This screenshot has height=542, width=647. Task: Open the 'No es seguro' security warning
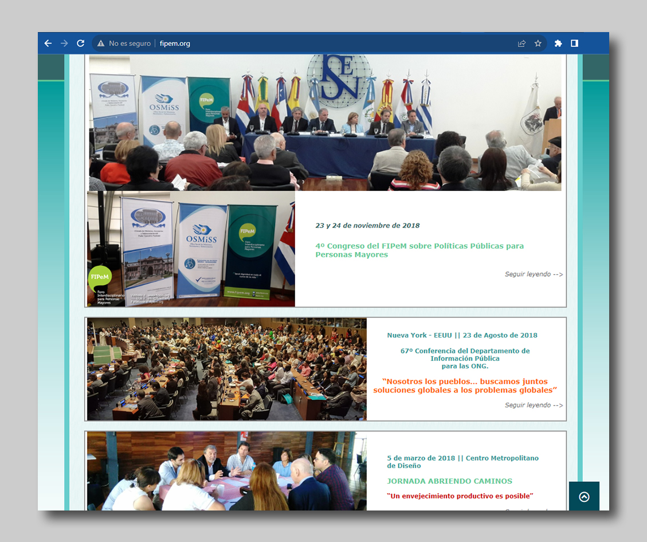(x=124, y=44)
